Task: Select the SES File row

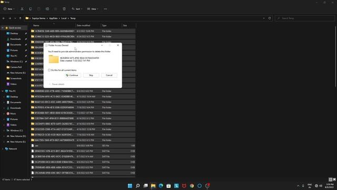Action: coord(83,146)
